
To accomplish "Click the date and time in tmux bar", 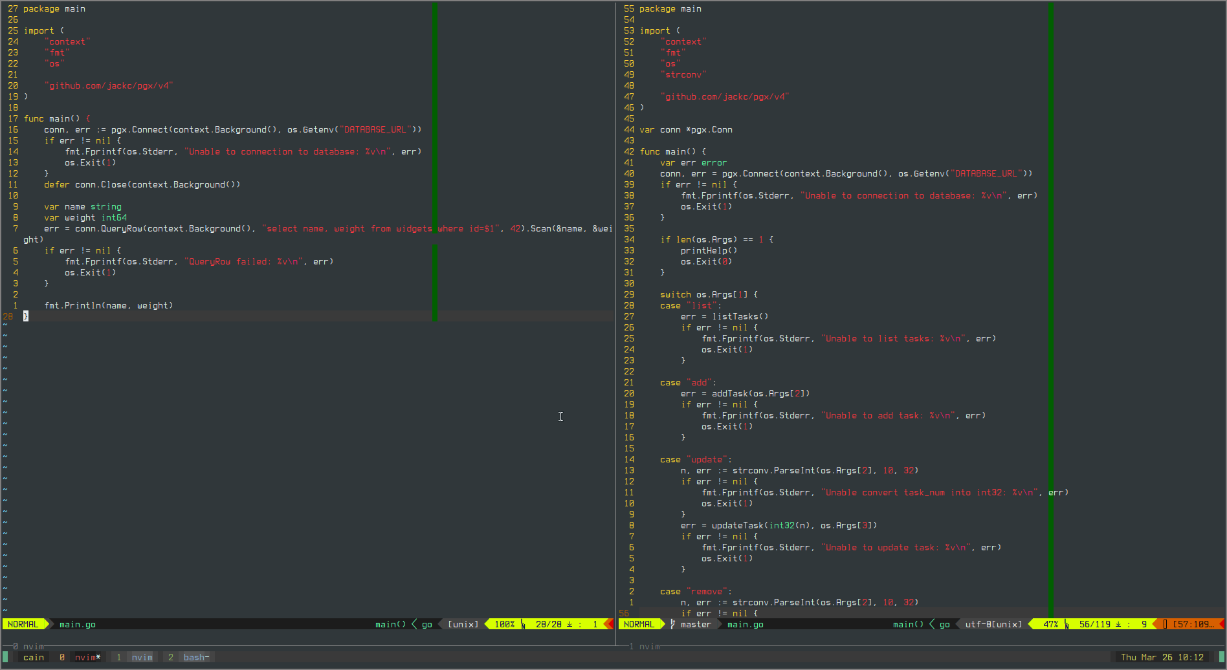I will [x=1162, y=657].
